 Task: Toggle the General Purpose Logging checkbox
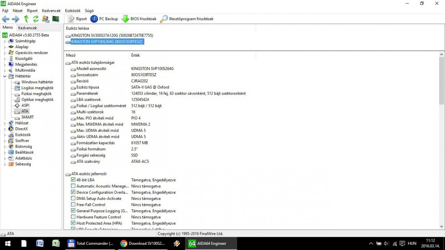pos(73,211)
